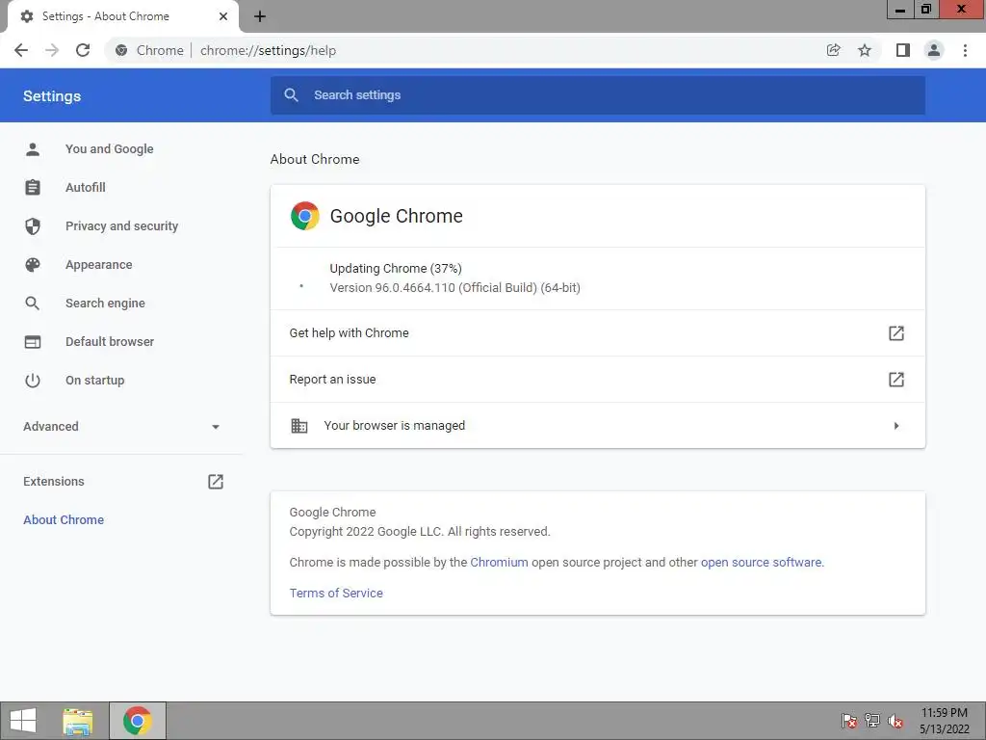Click the gear icon on the Settings tab

click(x=27, y=16)
